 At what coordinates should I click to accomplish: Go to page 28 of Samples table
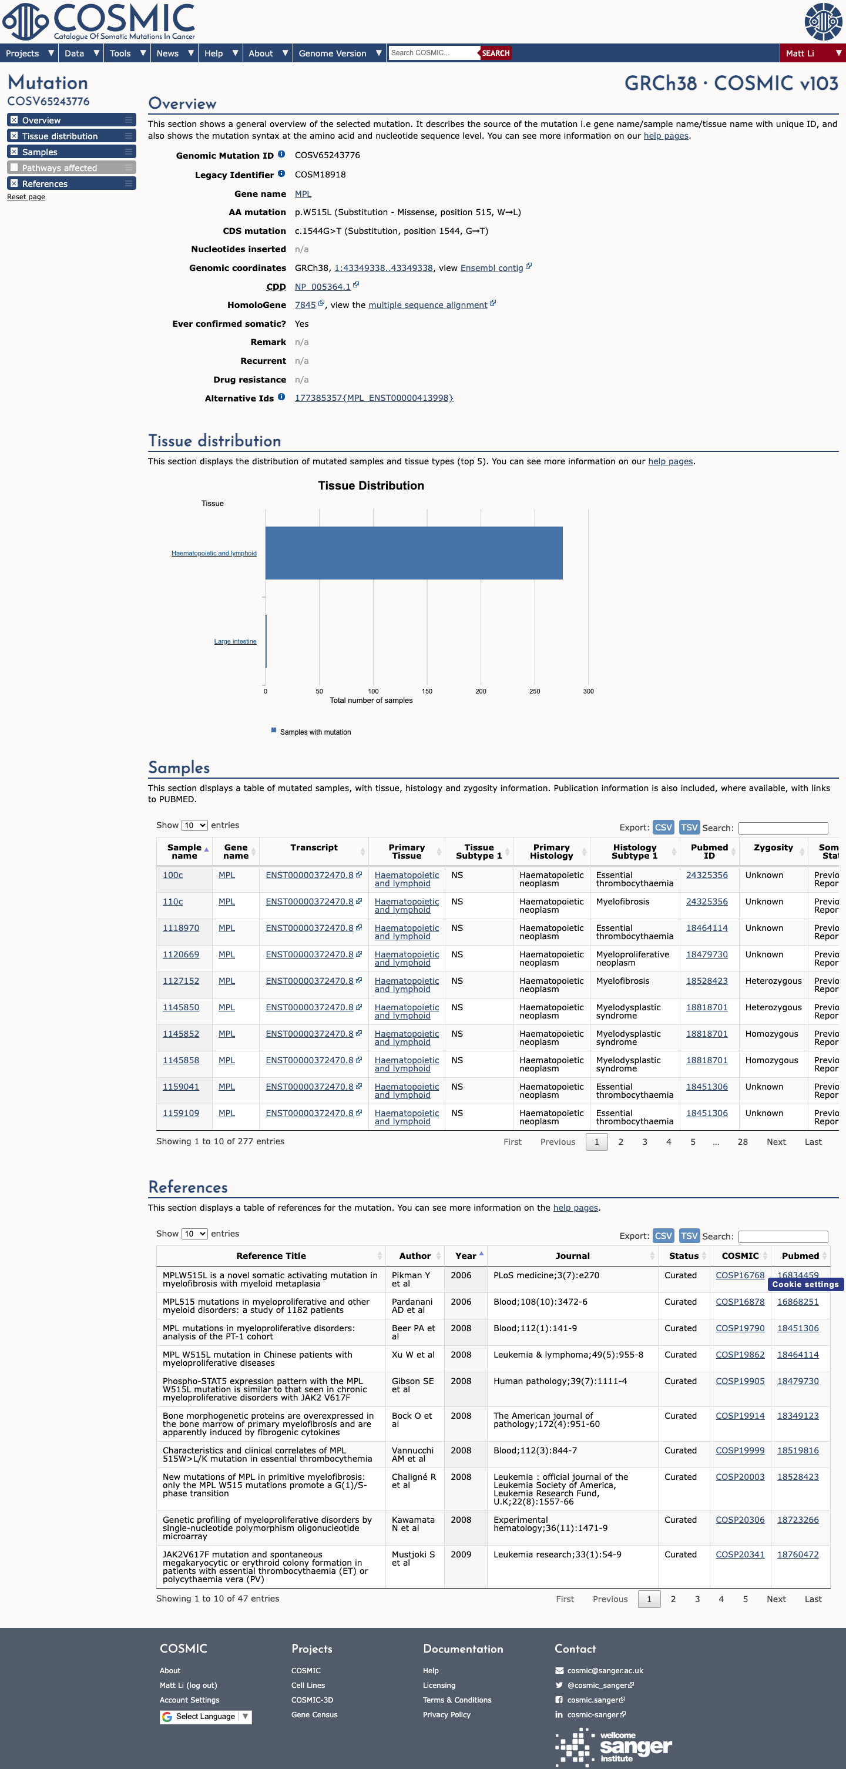(x=743, y=1141)
